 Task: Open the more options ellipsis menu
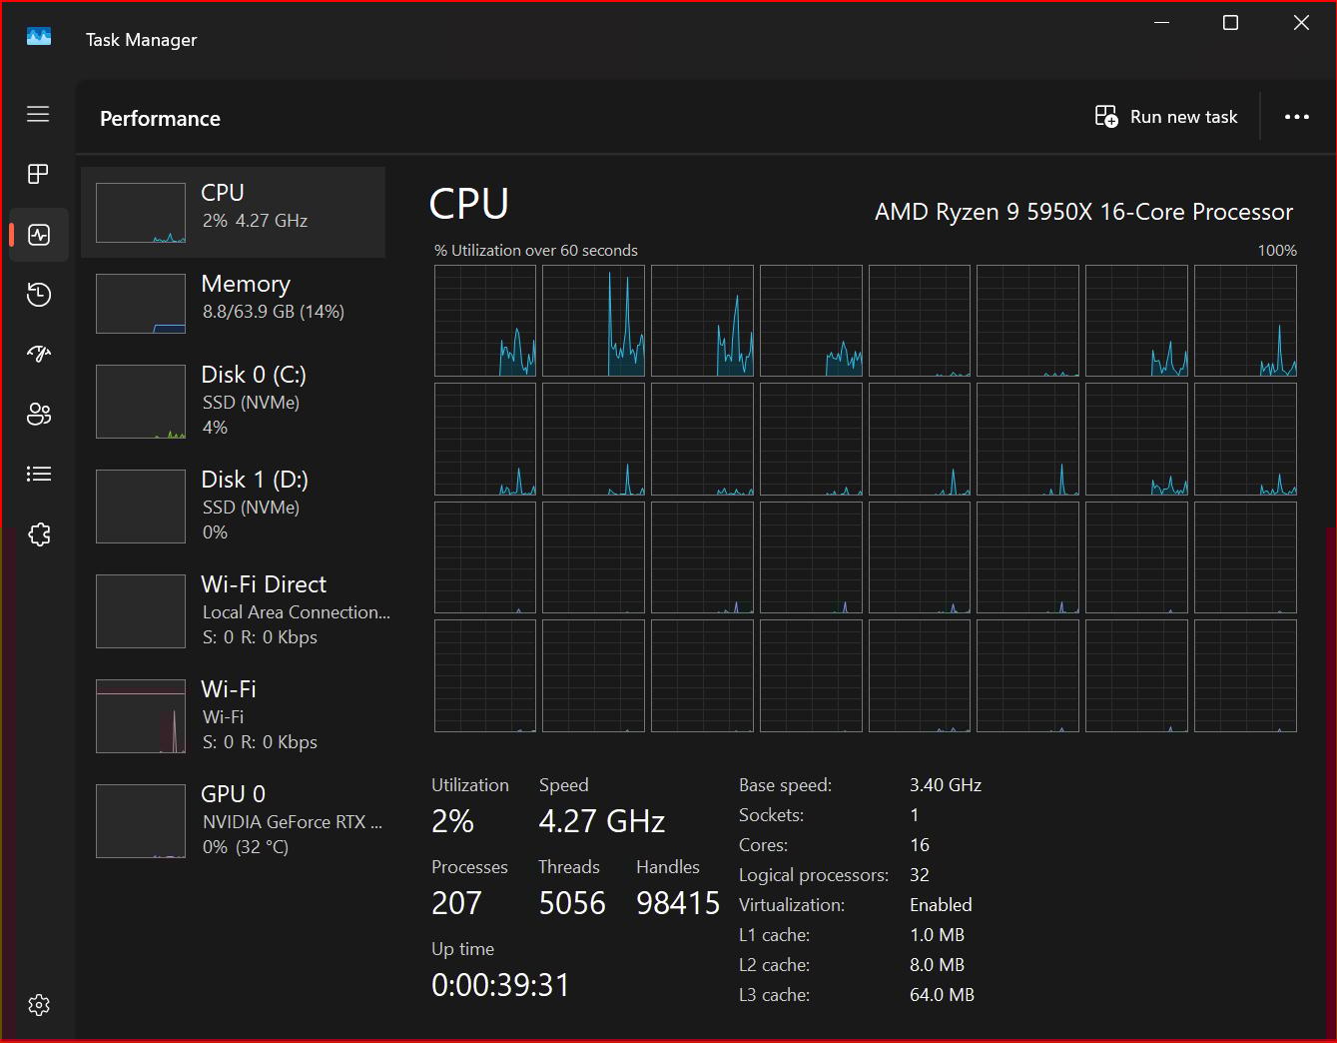pos(1296,117)
